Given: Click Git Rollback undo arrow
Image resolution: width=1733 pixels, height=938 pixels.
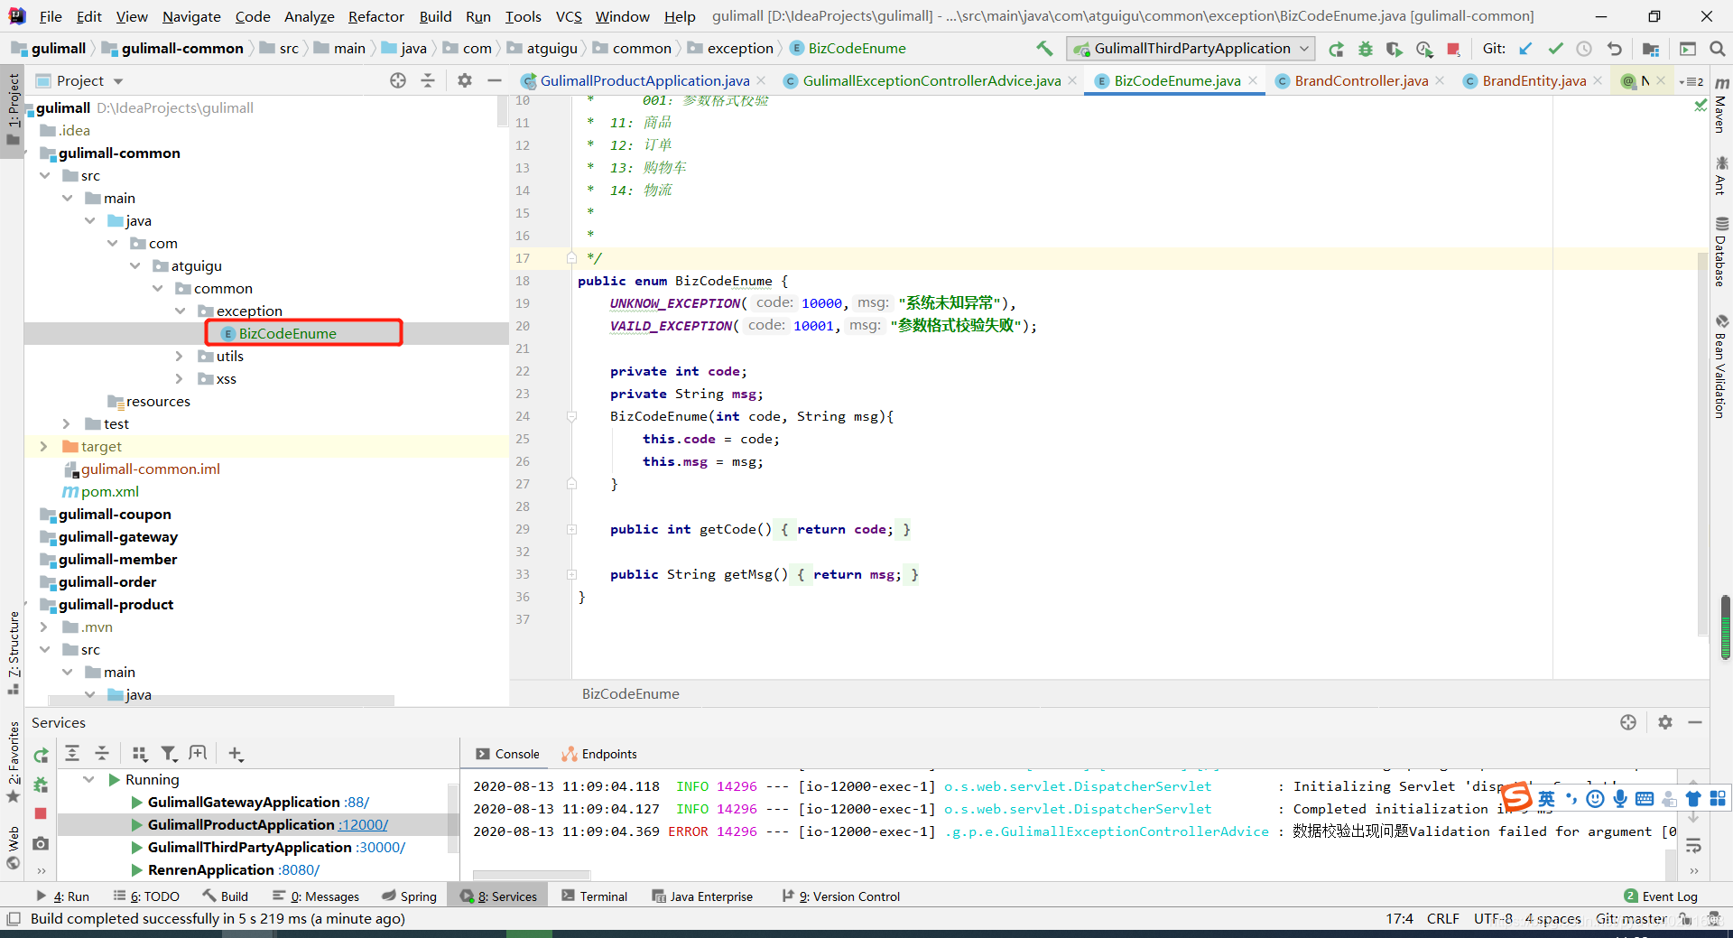Looking at the screenshot, I should [1614, 49].
